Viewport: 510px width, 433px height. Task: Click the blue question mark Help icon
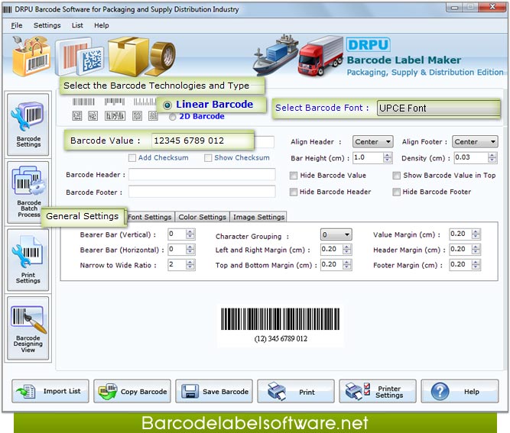tap(440, 392)
